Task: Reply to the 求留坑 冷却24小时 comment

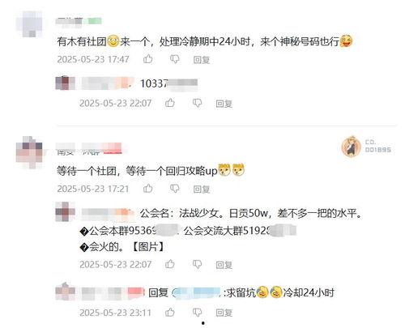Action: 224,313
